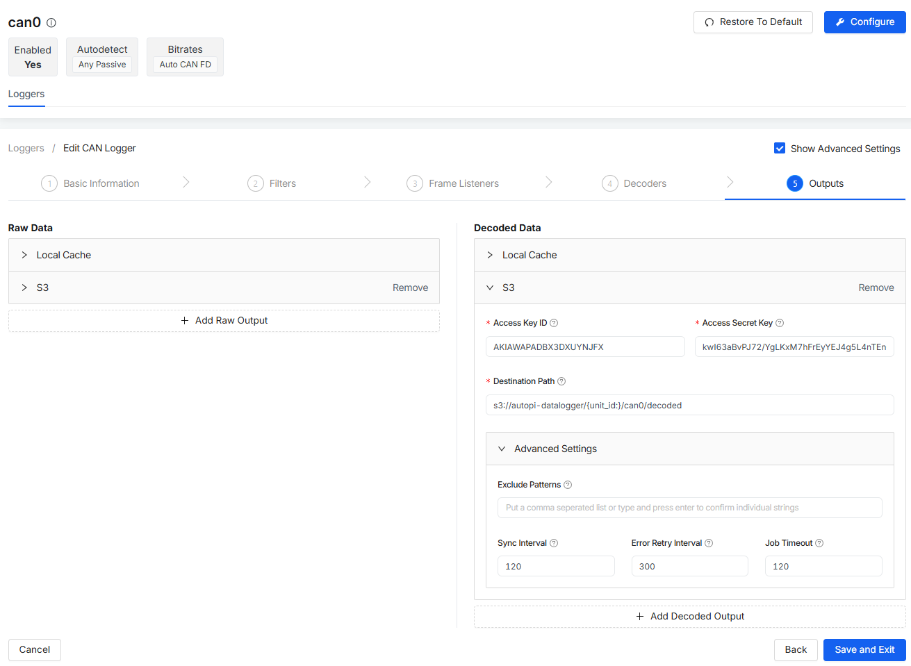Collapse Decoded Data S3 panel

click(490, 288)
